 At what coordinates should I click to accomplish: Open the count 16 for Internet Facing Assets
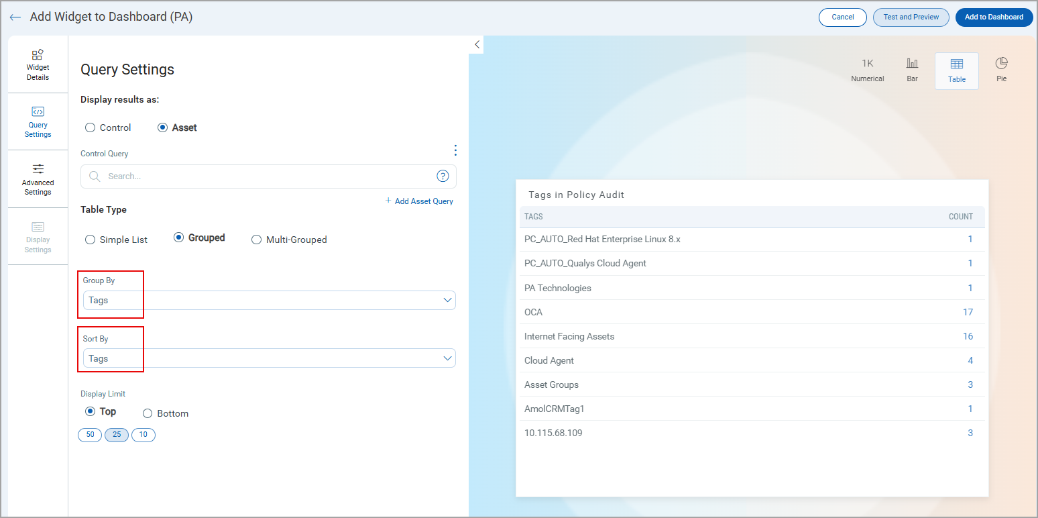pos(968,336)
